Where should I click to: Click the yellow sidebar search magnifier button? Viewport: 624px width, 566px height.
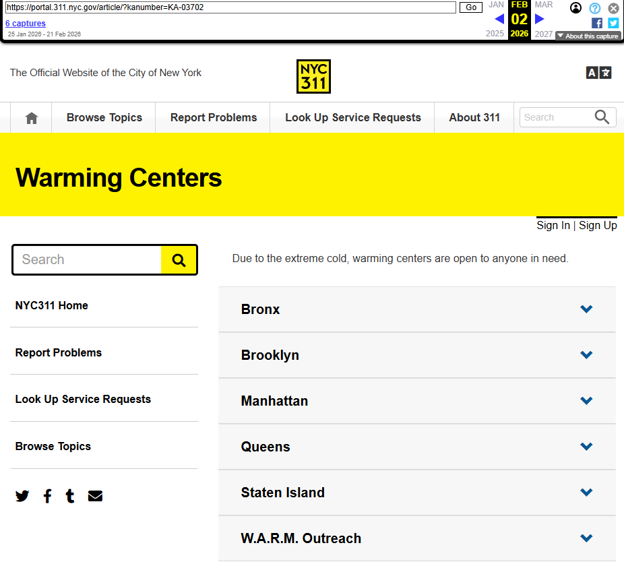click(x=179, y=260)
